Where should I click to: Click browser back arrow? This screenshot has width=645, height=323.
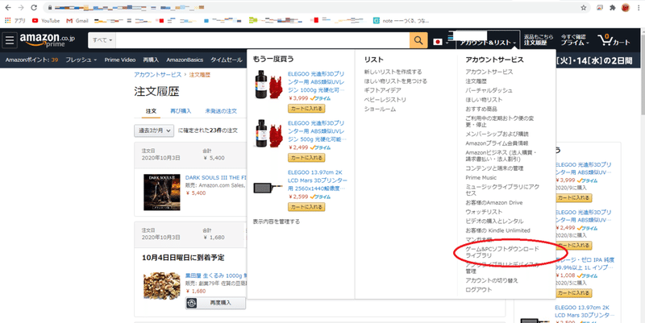(8, 7)
